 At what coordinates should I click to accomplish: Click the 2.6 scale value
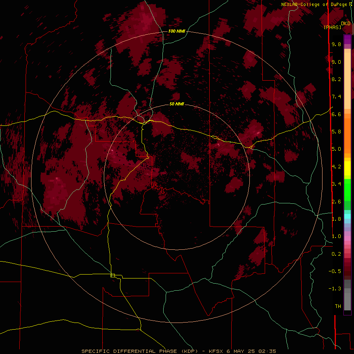coord(336,202)
